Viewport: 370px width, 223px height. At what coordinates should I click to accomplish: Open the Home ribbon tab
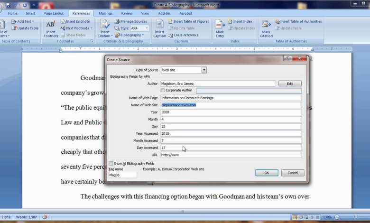12,13
